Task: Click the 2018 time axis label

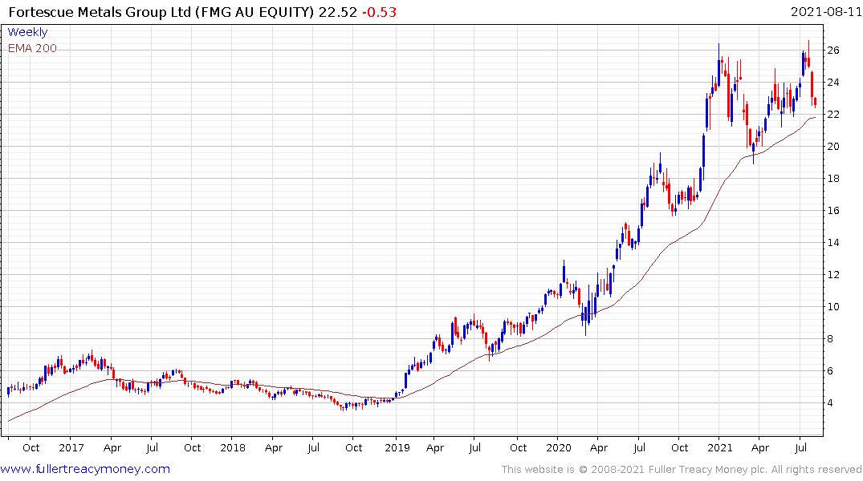Action: [233, 447]
